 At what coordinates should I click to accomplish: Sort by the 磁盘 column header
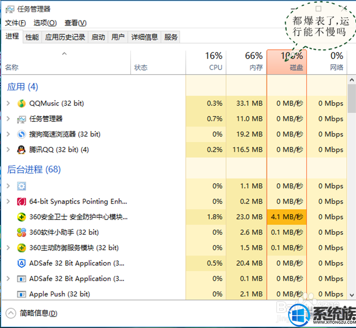coord(287,62)
